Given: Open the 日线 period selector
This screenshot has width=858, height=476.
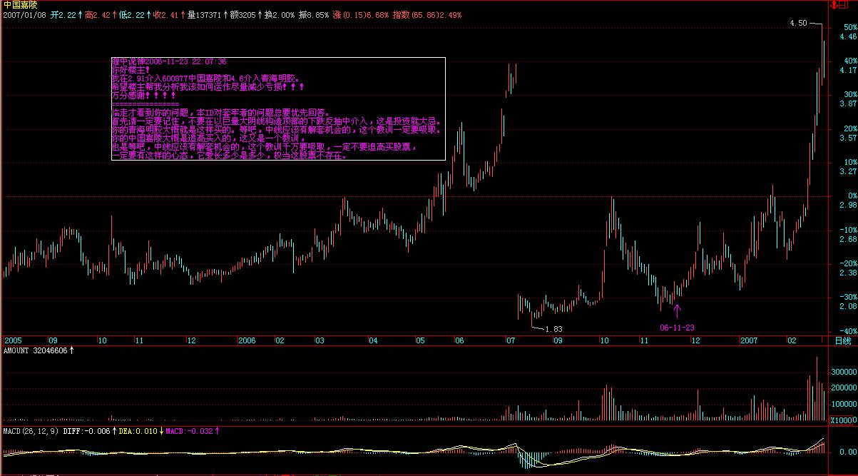Looking at the screenshot, I should pyautogui.click(x=843, y=341).
